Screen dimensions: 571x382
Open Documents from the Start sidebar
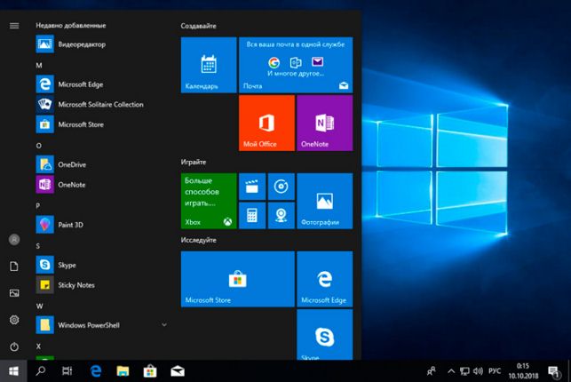point(14,267)
